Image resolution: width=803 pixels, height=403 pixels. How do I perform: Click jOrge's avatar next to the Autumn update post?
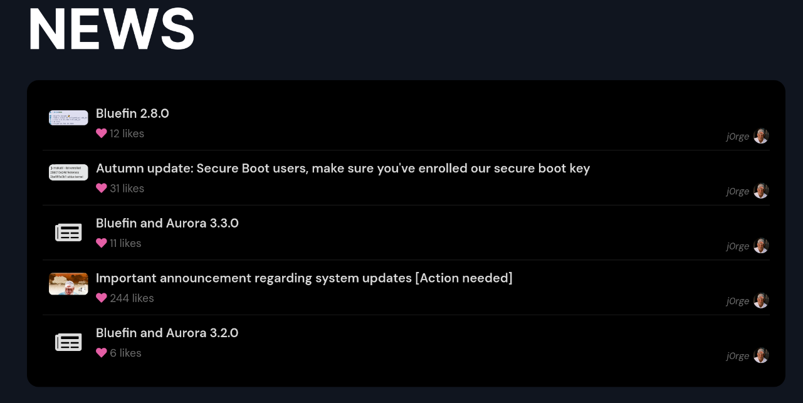[761, 191]
